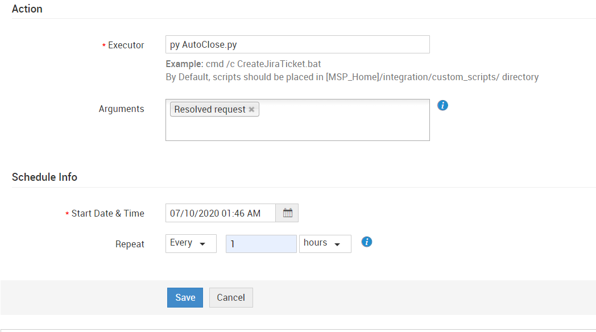Select the repeat interval number field
Screen dimensions: 596x332
[261, 244]
